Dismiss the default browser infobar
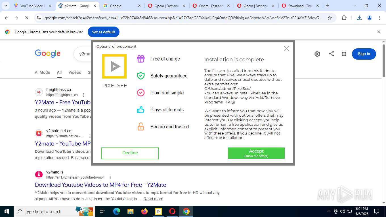Screen dimensions: 386x217 pyautogui.click(x=378, y=32)
